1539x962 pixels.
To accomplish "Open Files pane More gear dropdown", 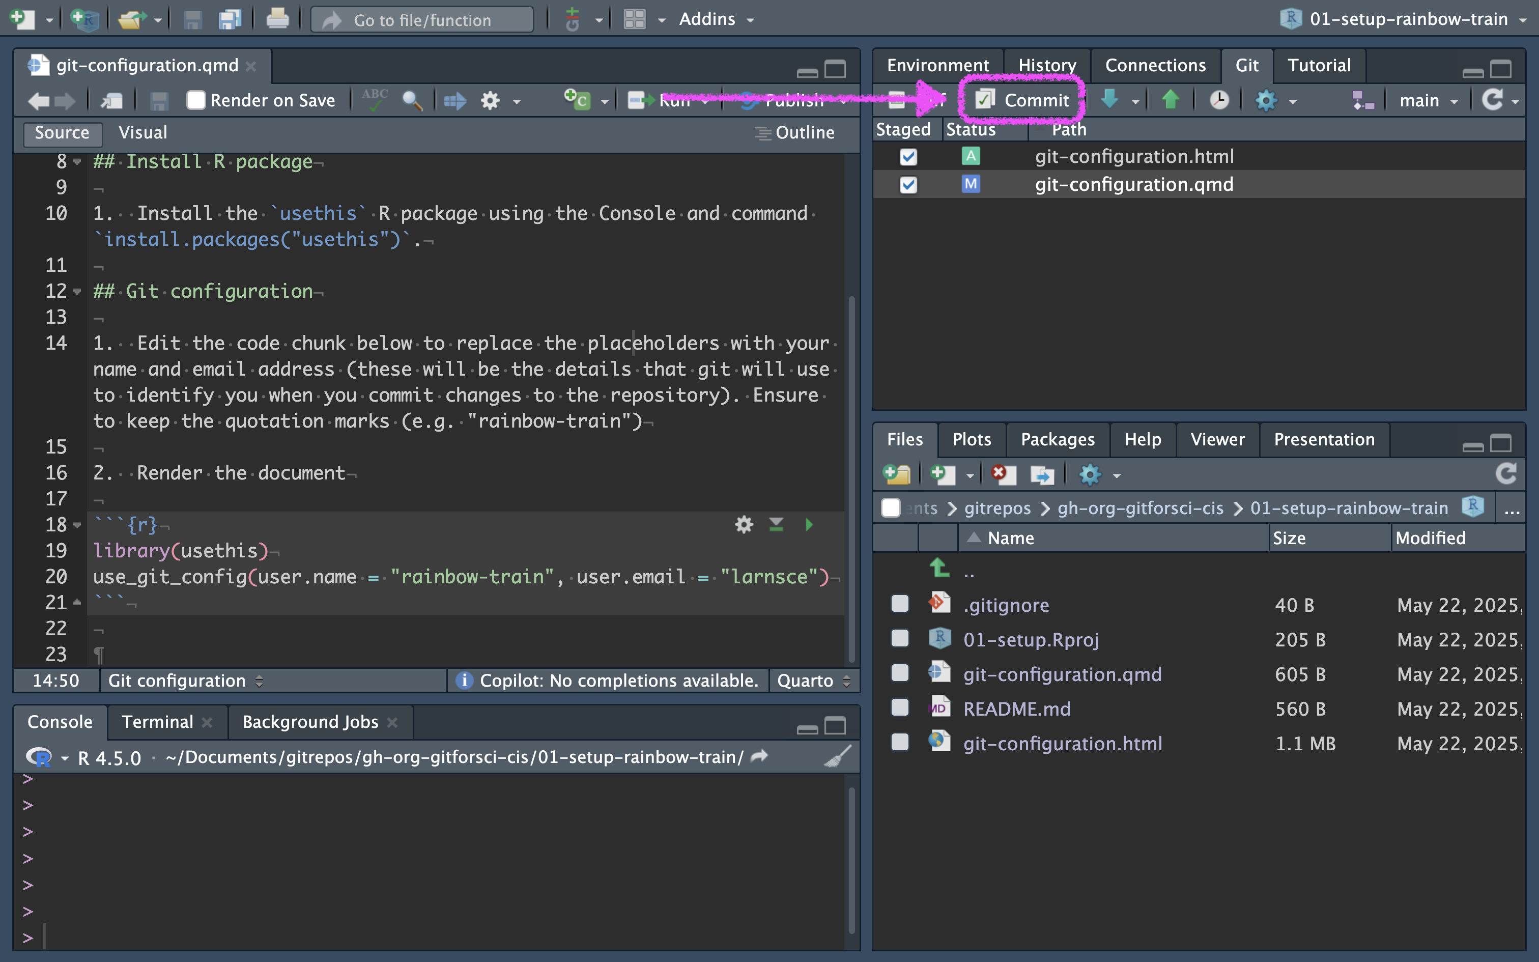I will [x=1100, y=474].
